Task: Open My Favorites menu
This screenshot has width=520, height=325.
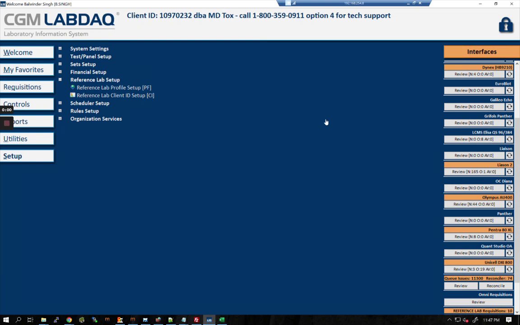Action: pyautogui.click(x=27, y=70)
